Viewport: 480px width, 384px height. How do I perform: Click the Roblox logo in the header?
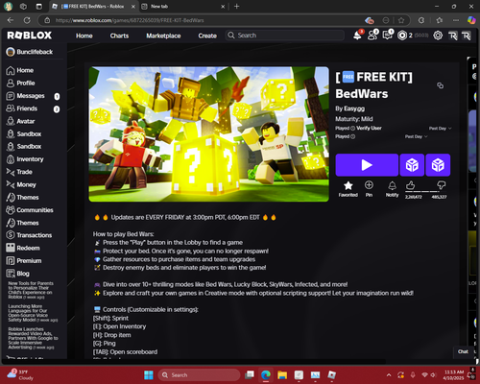29,36
